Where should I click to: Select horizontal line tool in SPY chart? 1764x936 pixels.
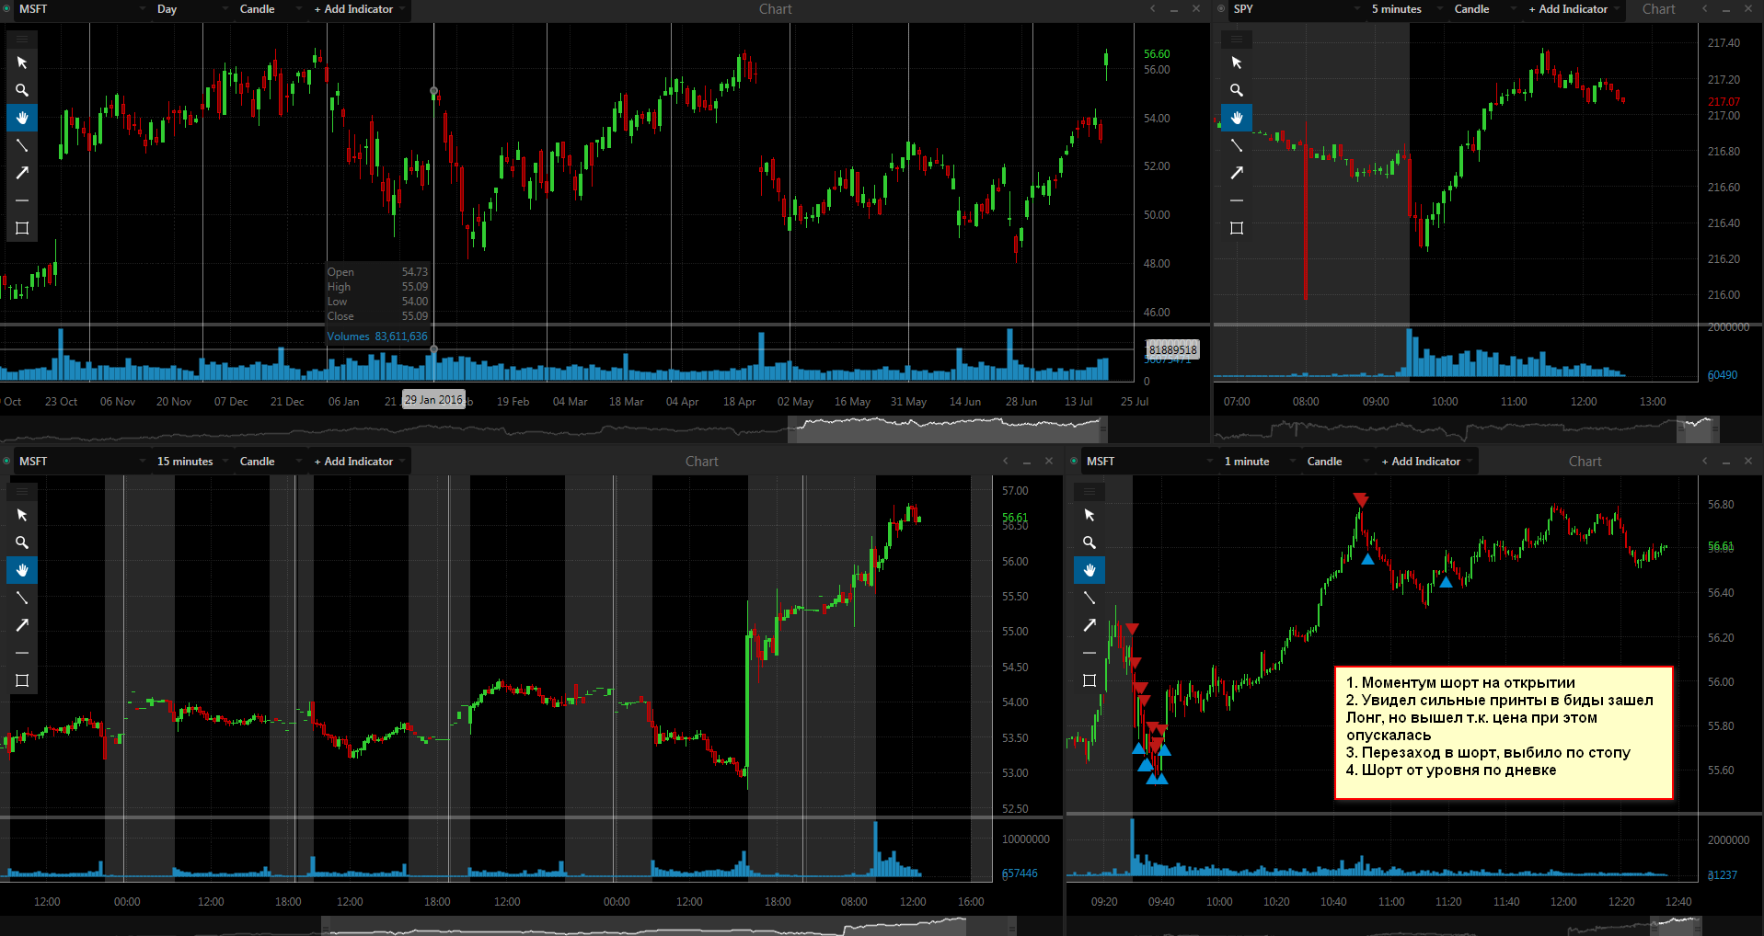click(1237, 200)
